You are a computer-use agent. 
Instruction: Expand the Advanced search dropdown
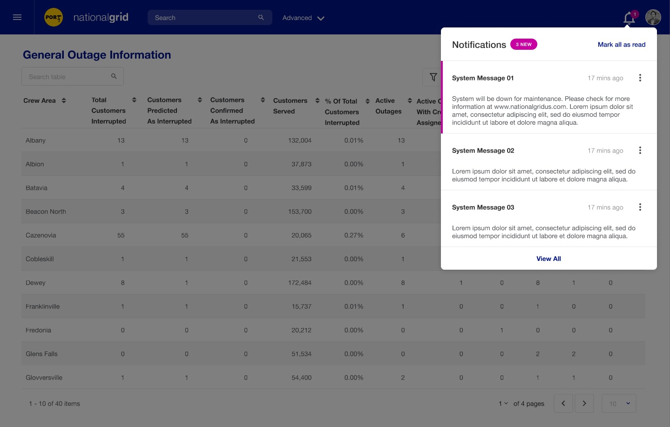303,18
